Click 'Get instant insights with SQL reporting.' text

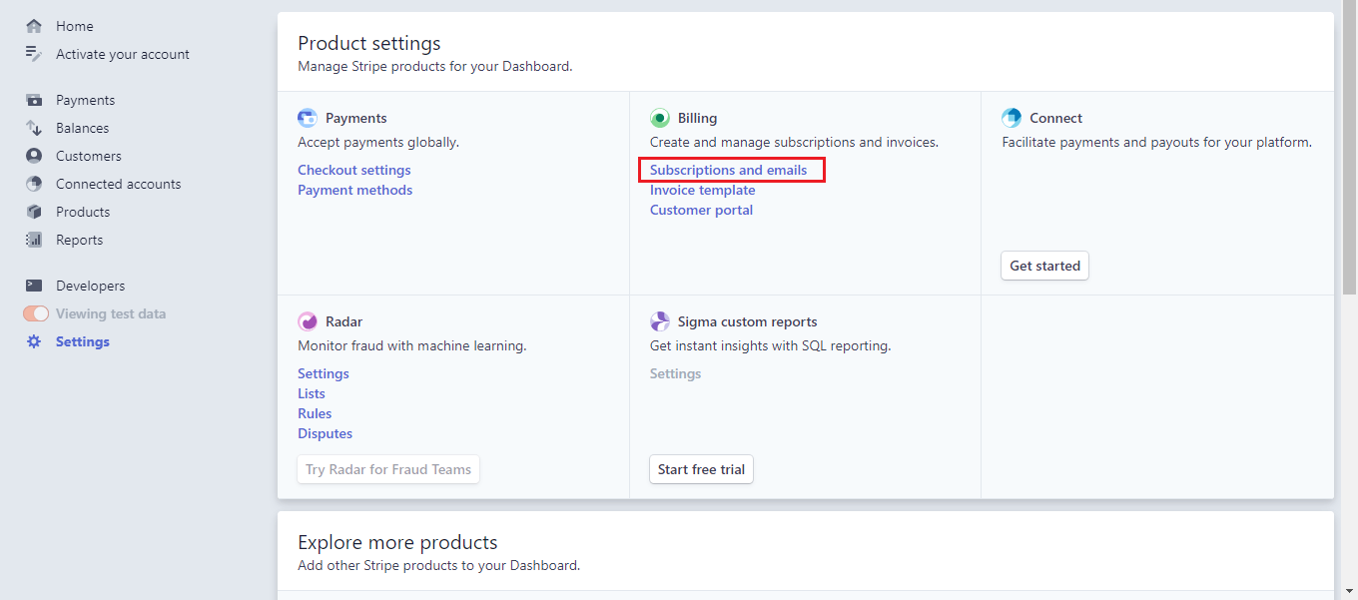[x=771, y=345]
